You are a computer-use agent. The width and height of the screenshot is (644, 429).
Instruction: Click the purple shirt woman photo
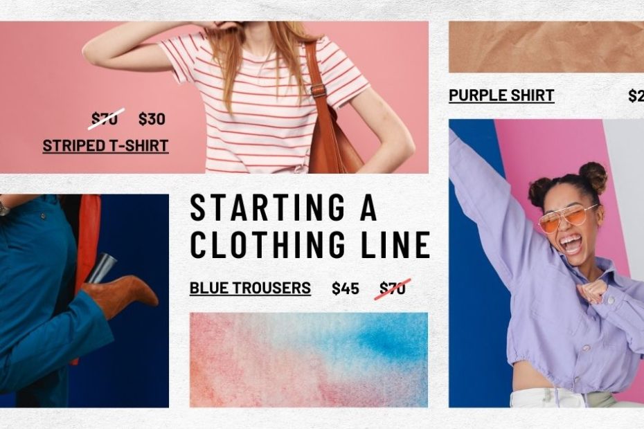(546, 263)
